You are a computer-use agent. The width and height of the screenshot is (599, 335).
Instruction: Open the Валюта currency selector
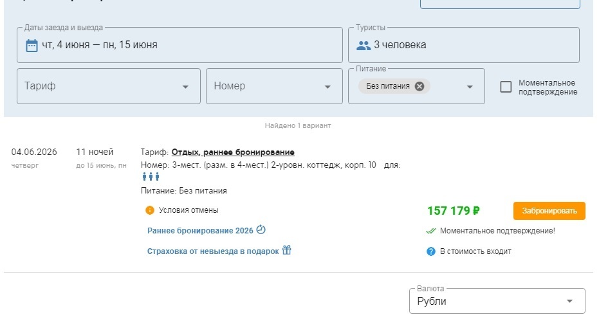(497, 301)
